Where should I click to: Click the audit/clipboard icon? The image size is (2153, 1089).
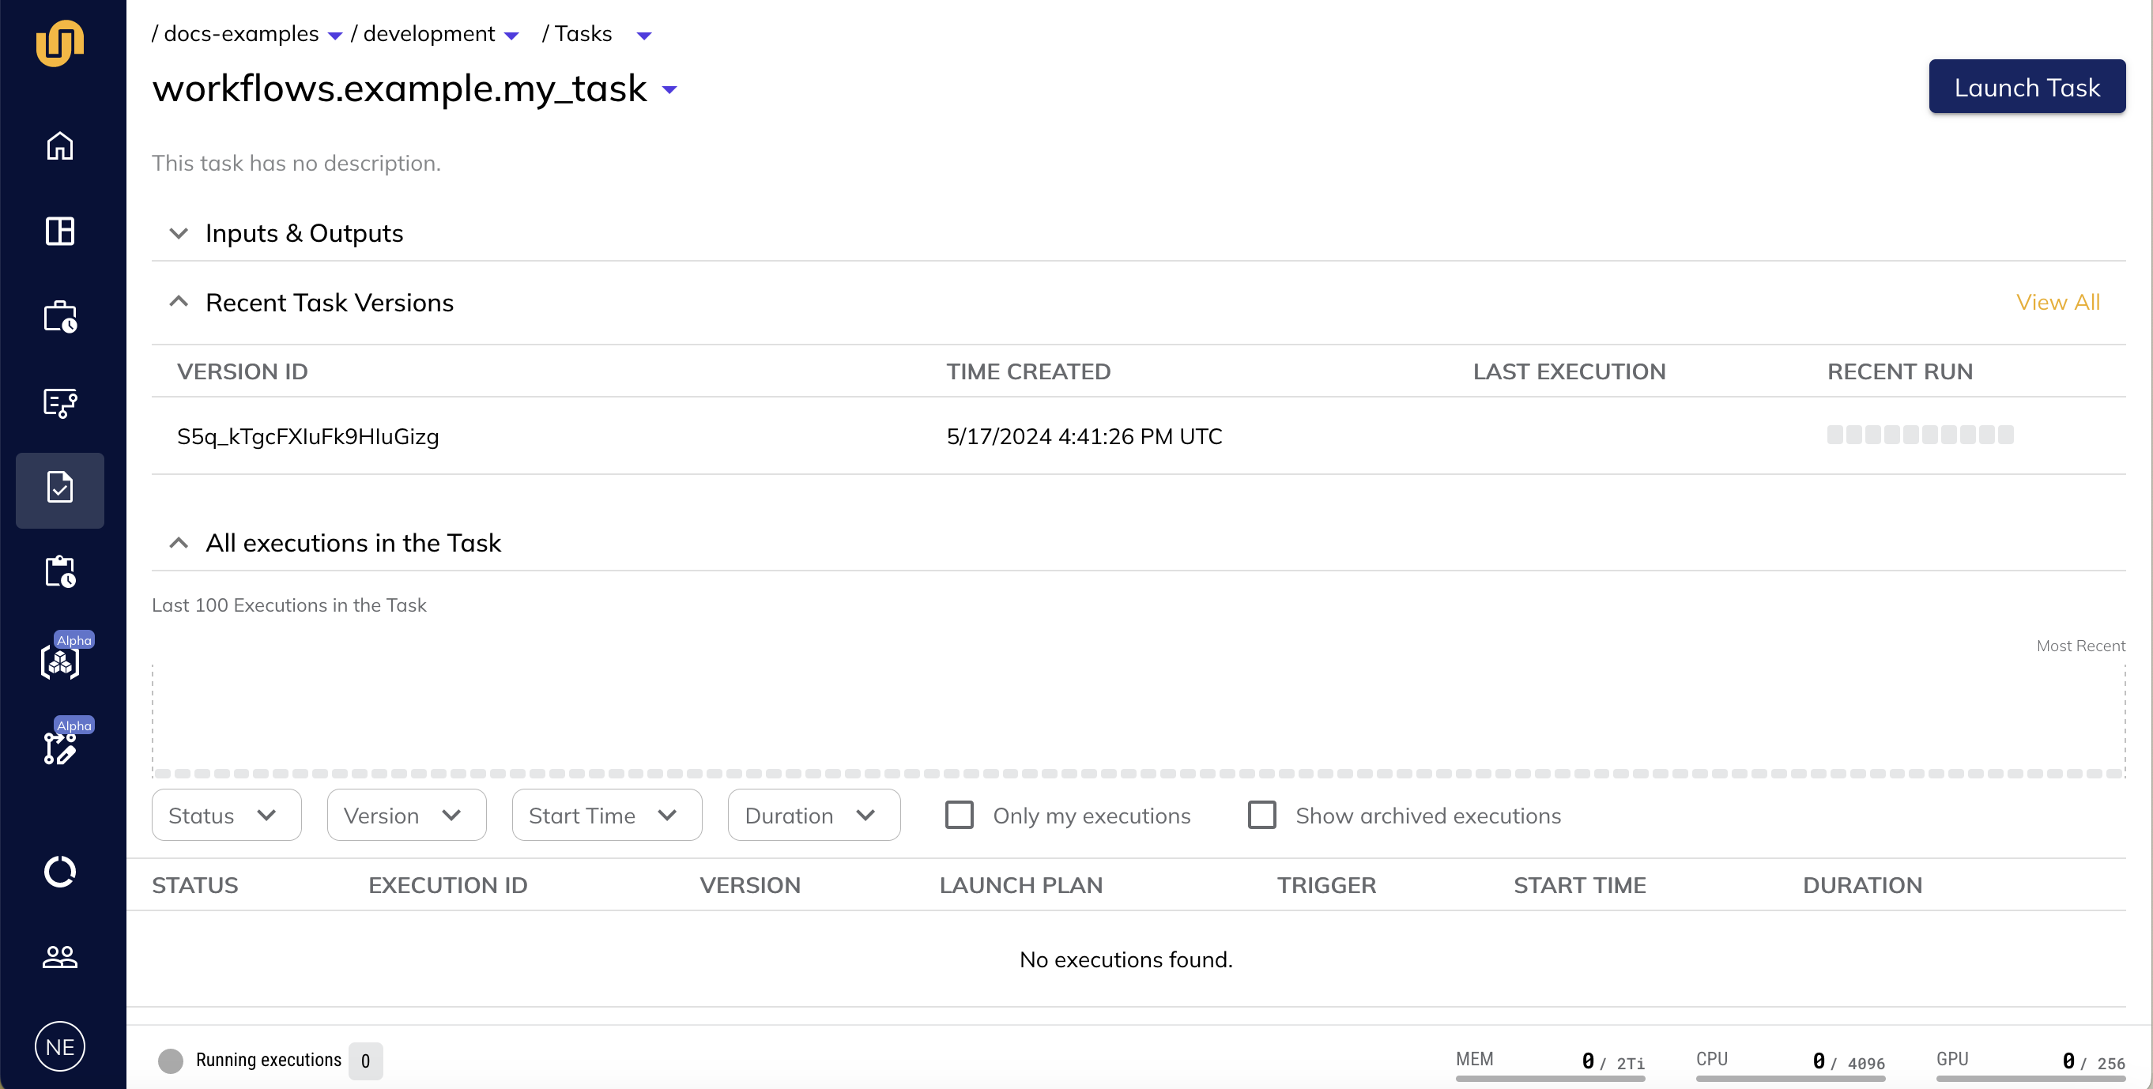(61, 572)
